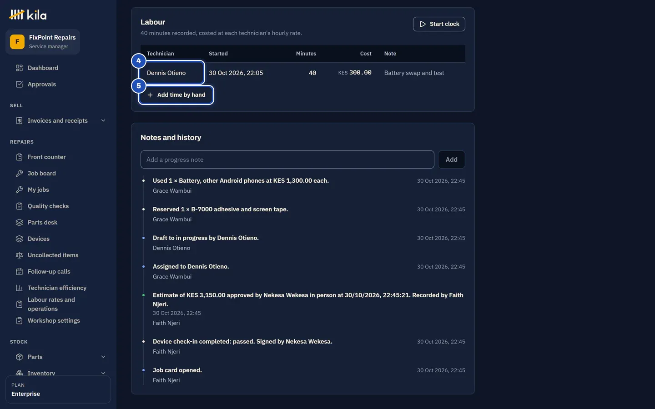The image size is (655, 409).
Task: Click the Parts desk layers icon
Action: click(19, 223)
